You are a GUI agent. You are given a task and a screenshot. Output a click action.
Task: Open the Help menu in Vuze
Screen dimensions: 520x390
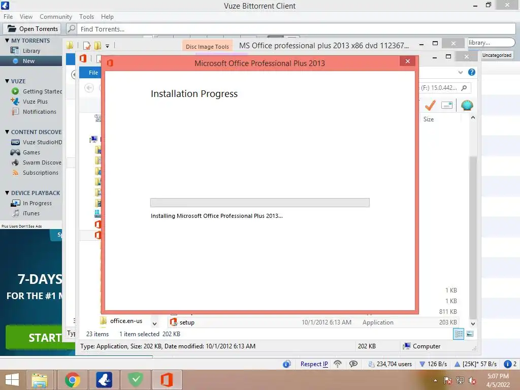pos(107,17)
